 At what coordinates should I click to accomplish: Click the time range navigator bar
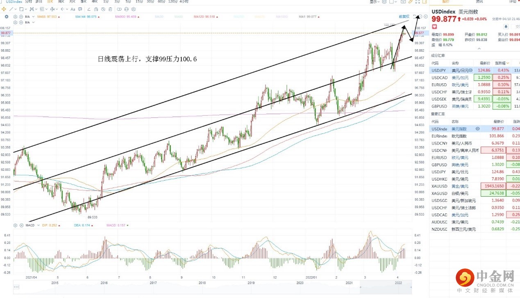pos(212,287)
